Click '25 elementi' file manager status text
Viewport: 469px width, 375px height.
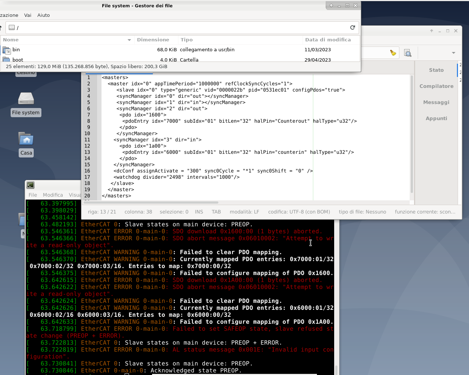(x=86, y=67)
